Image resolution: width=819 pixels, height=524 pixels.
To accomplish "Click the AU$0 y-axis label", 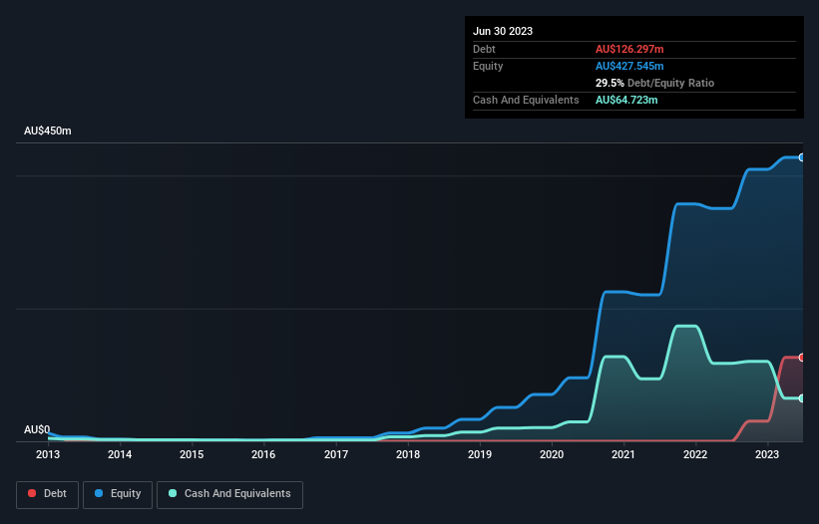I will pyautogui.click(x=37, y=429).
